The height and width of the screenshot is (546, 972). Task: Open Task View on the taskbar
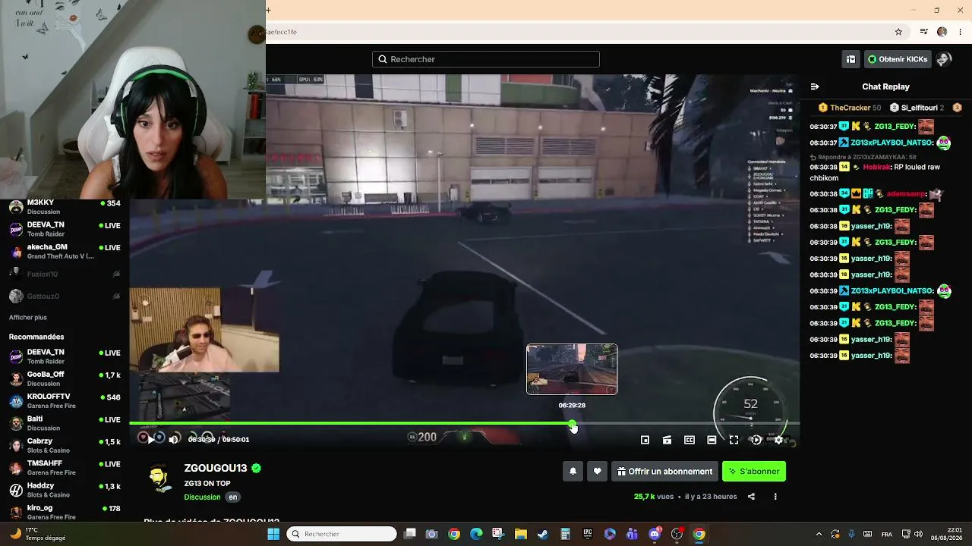[410, 534]
